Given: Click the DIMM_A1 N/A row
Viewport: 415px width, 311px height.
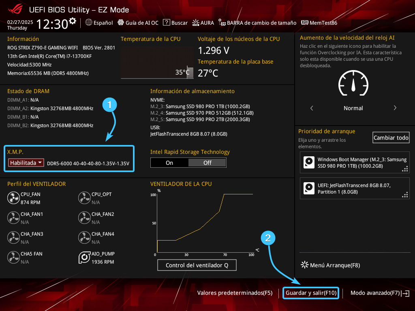Looking at the screenshot, I should 23,100.
